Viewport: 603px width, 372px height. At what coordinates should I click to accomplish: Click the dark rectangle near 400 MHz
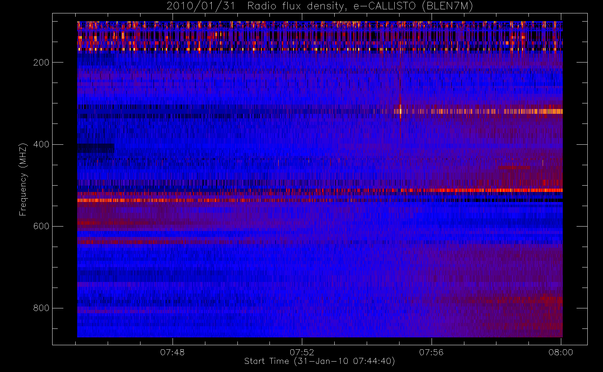pyautogui.click(x=96, y=148)
